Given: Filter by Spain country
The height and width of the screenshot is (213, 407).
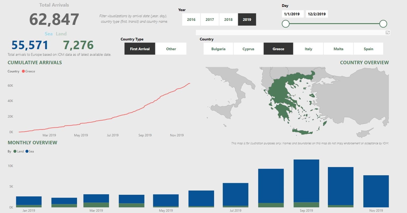Looking at the screenshot, I should (368, 49).
